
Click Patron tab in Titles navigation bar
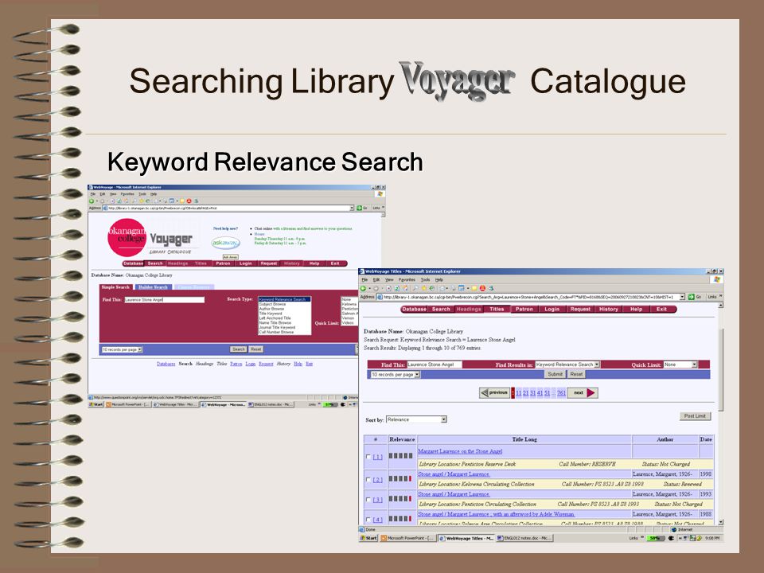pyautogui.click(x=524, y=309)
